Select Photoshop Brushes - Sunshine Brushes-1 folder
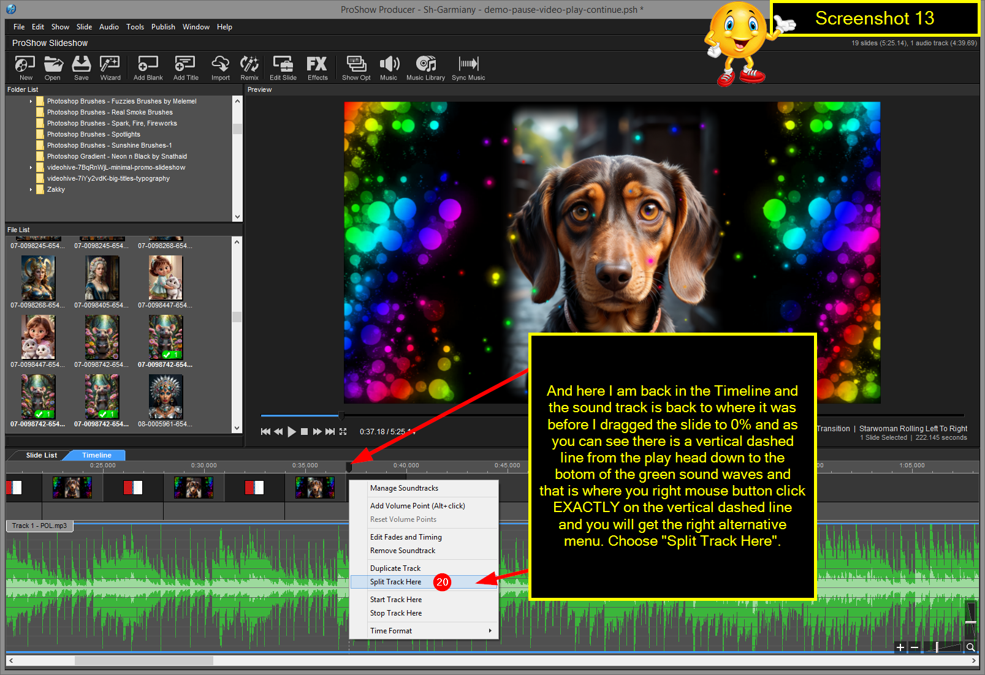985x675 pixels. click(109, 146)
